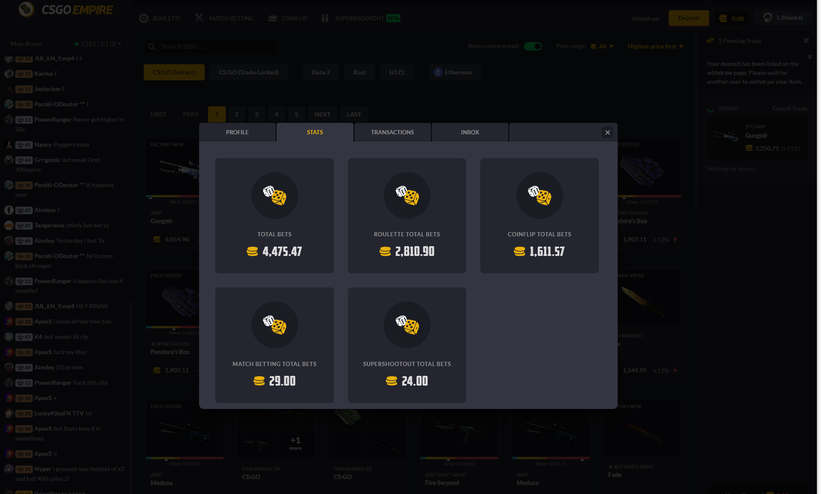Click coin icon beside 3,250.71
Image resolution: width=821 pixels, height=494 pixels.
tap(749, 148)
